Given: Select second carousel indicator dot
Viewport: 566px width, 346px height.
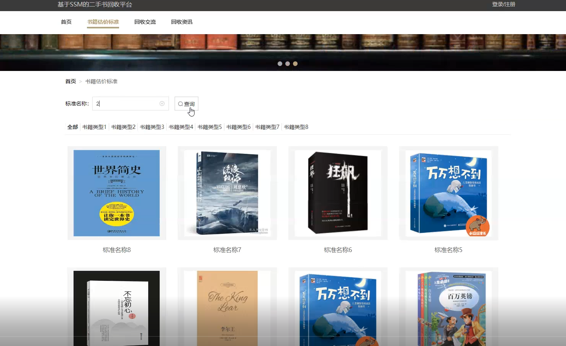Looking at the screenshot, I should click(288, 64).
